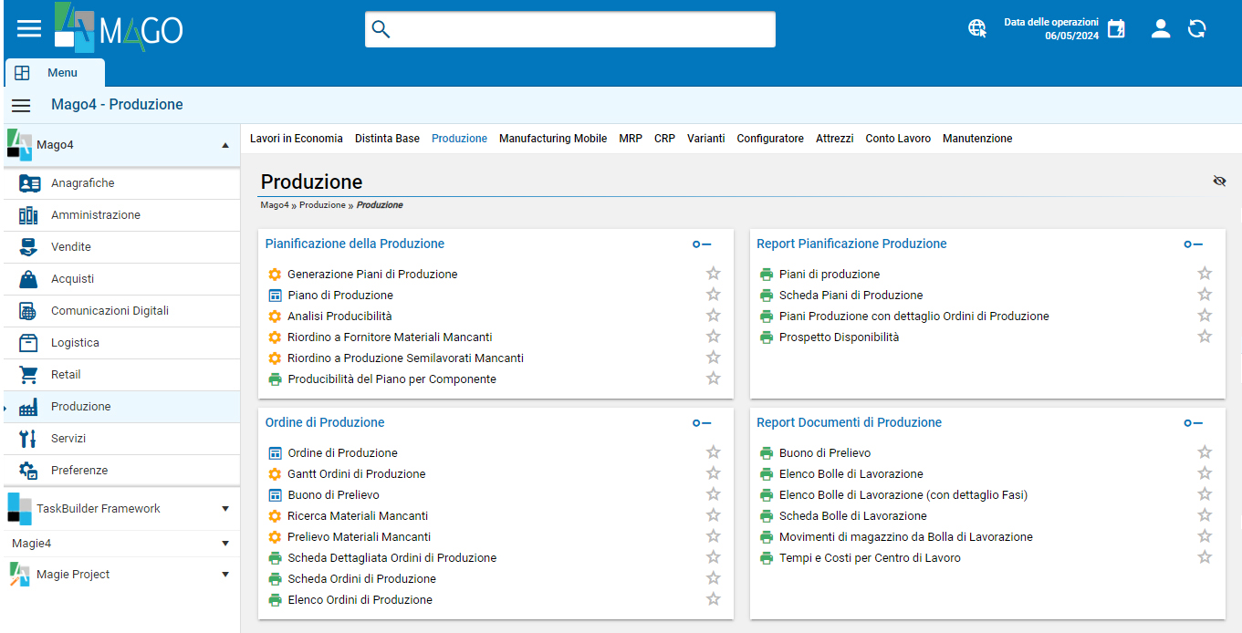Image resolution: width=1242 pixels, height=633 pixels.
Task: Star the Analisi Producibilità entry
Action: (714, 316)
